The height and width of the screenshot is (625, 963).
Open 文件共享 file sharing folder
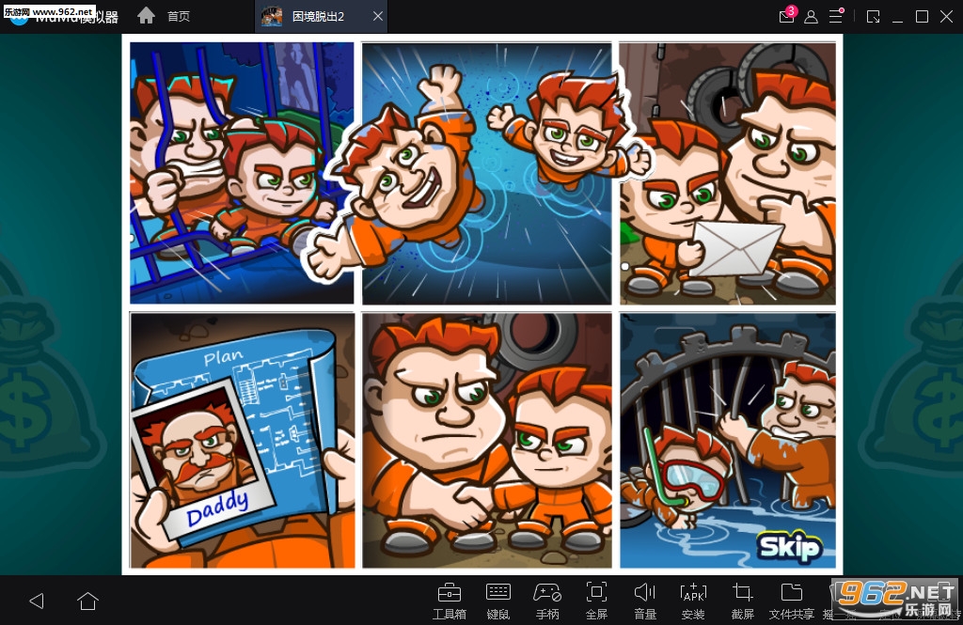click(791, 599)
